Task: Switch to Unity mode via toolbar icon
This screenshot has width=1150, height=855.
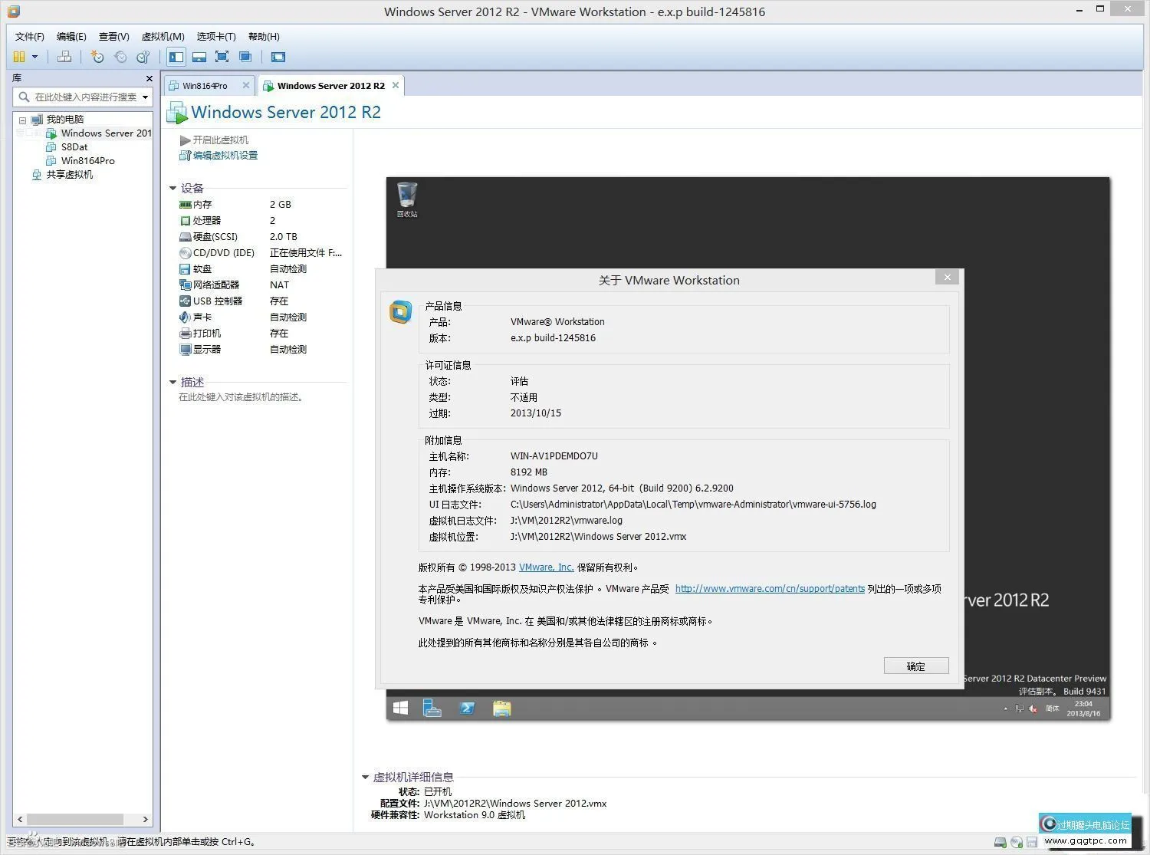Action: coord(245,57)
